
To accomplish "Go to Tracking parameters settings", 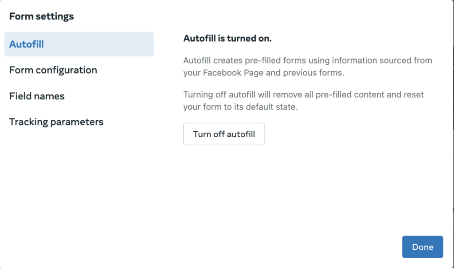I will pyautogui.click(x=56, y=122).
